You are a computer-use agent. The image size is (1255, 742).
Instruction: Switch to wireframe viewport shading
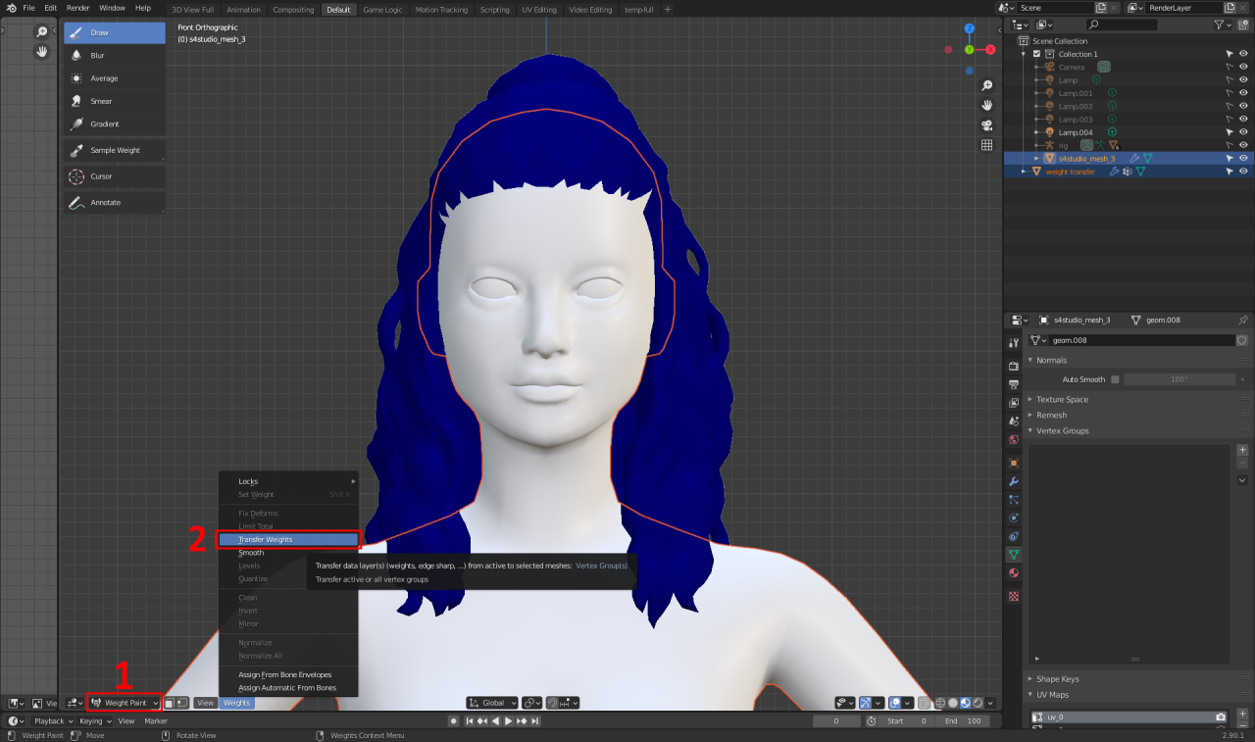click(x=938, y=703)
